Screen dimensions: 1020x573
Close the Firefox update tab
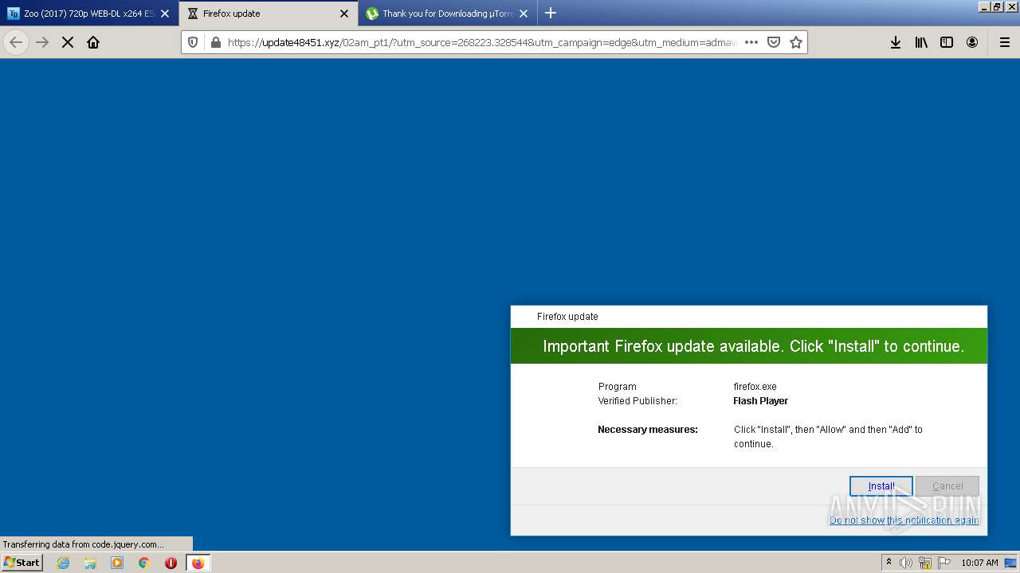[x=344, y=14]
